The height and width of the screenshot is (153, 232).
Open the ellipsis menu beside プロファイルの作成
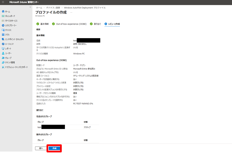click(x=71, y=13)
